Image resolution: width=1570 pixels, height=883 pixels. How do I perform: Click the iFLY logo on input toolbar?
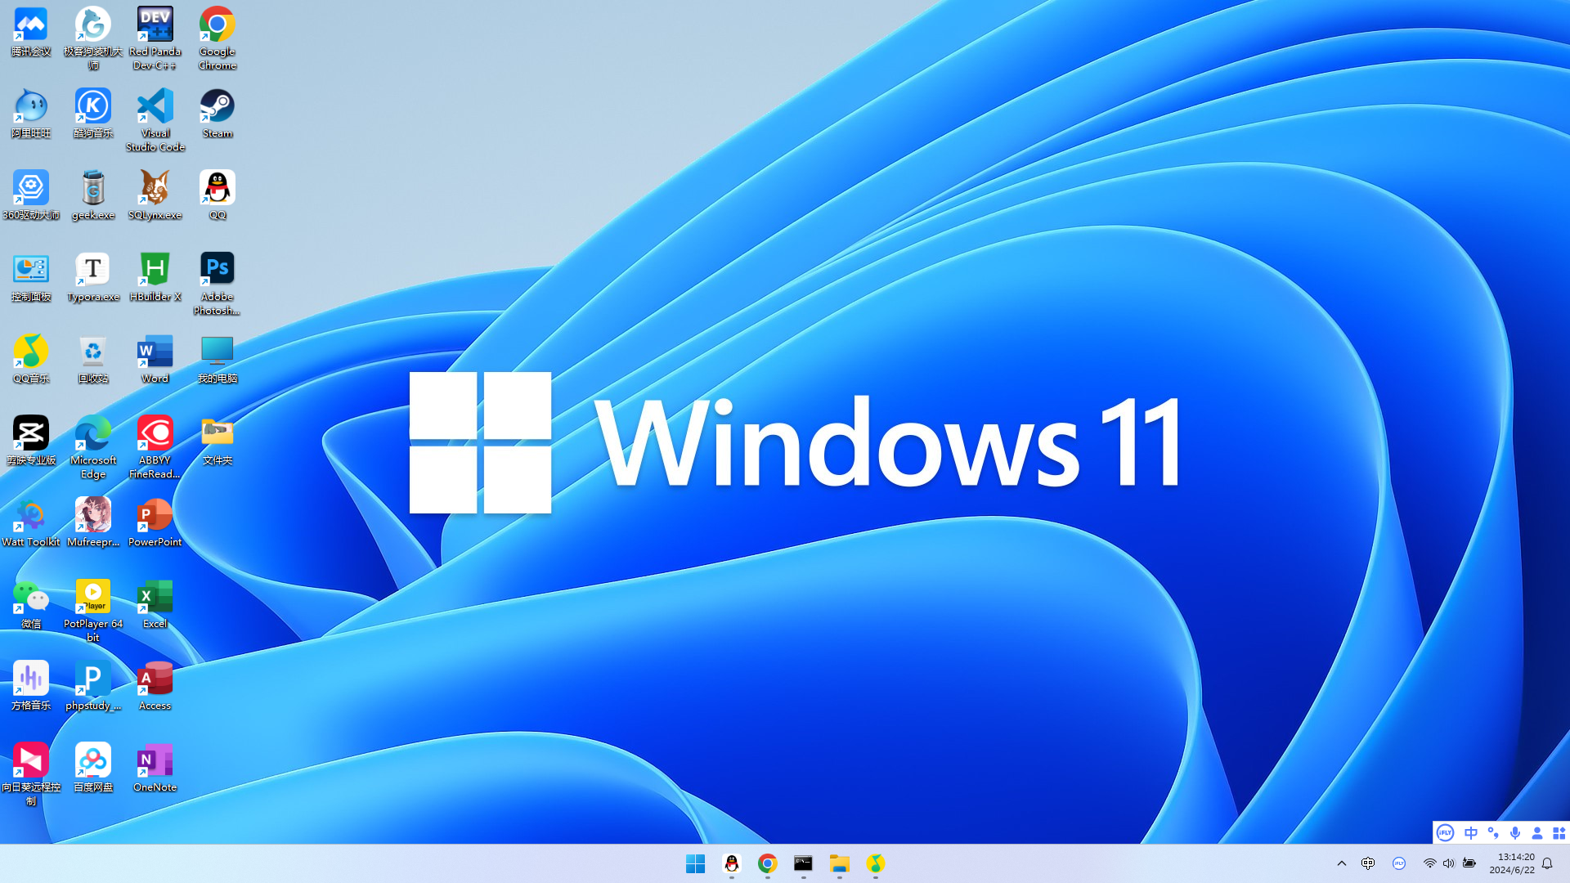1445,832
